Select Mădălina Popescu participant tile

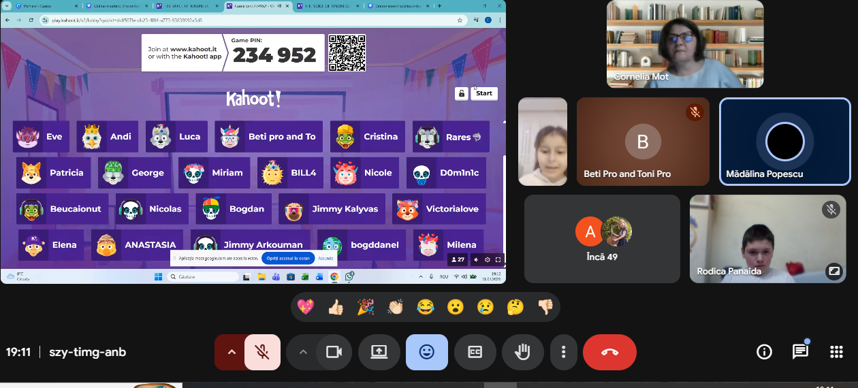[785, 142]
